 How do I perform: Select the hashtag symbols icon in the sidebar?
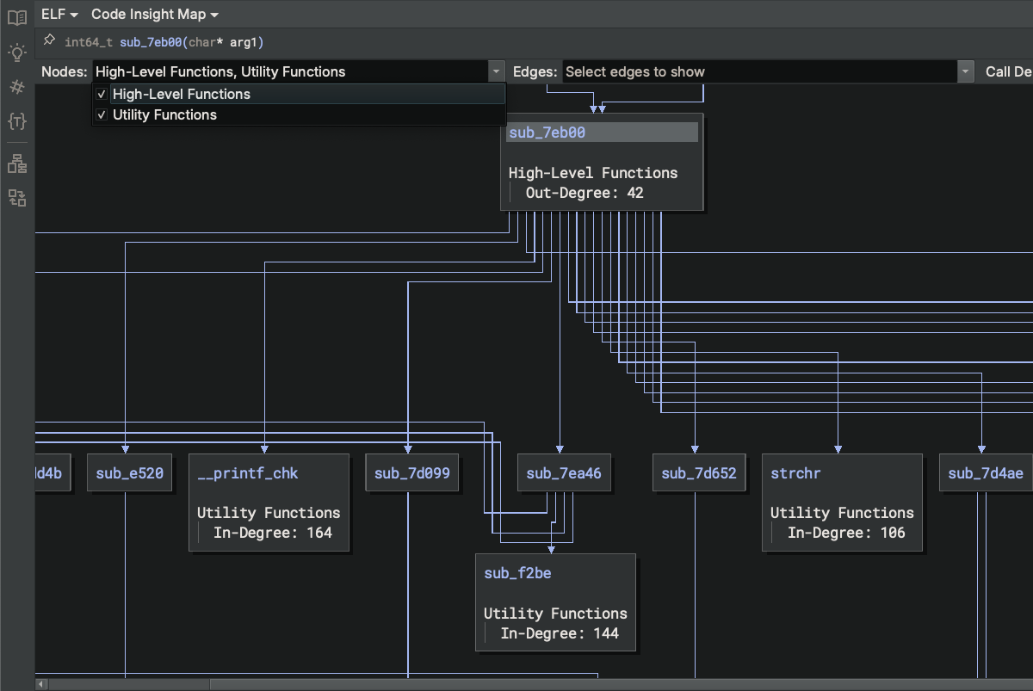point(17,87)
